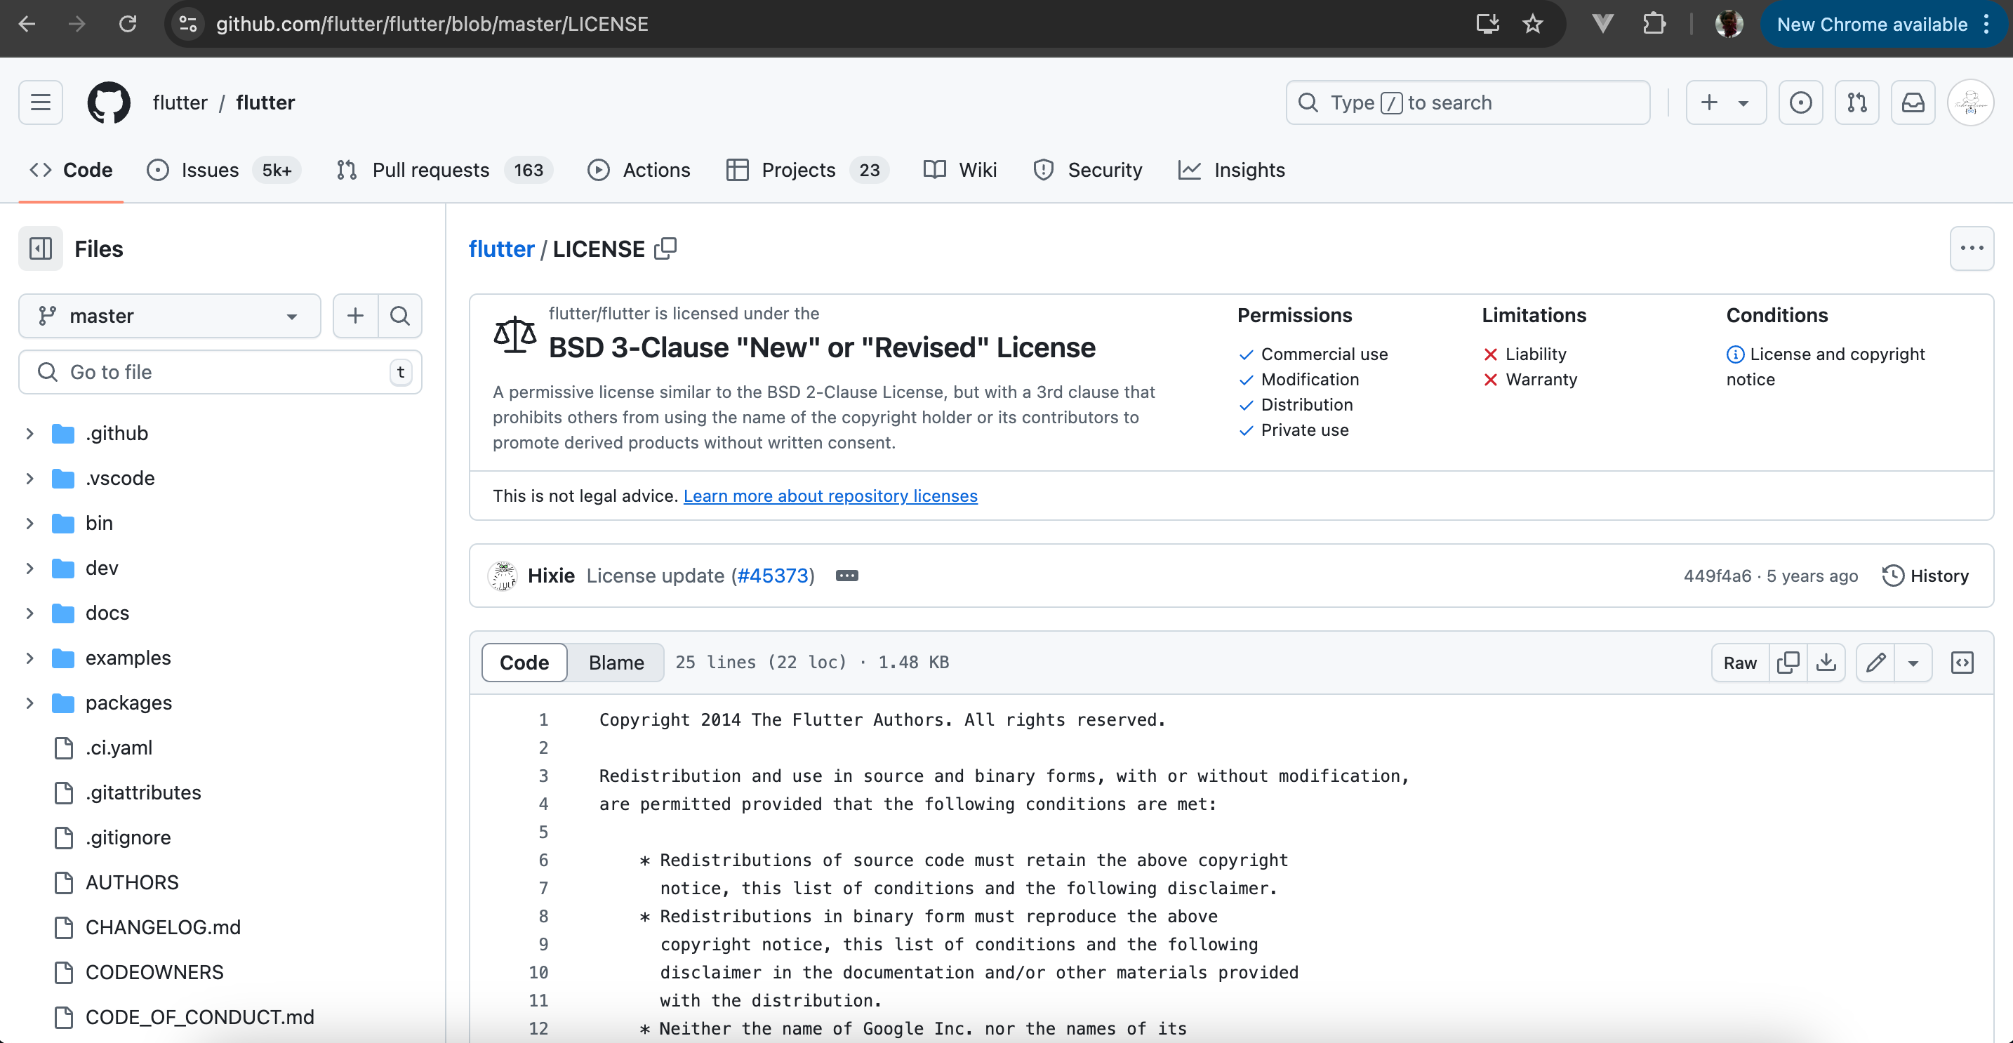
Task: Click the copy raw file icon
Action: tap(1787, 663)
